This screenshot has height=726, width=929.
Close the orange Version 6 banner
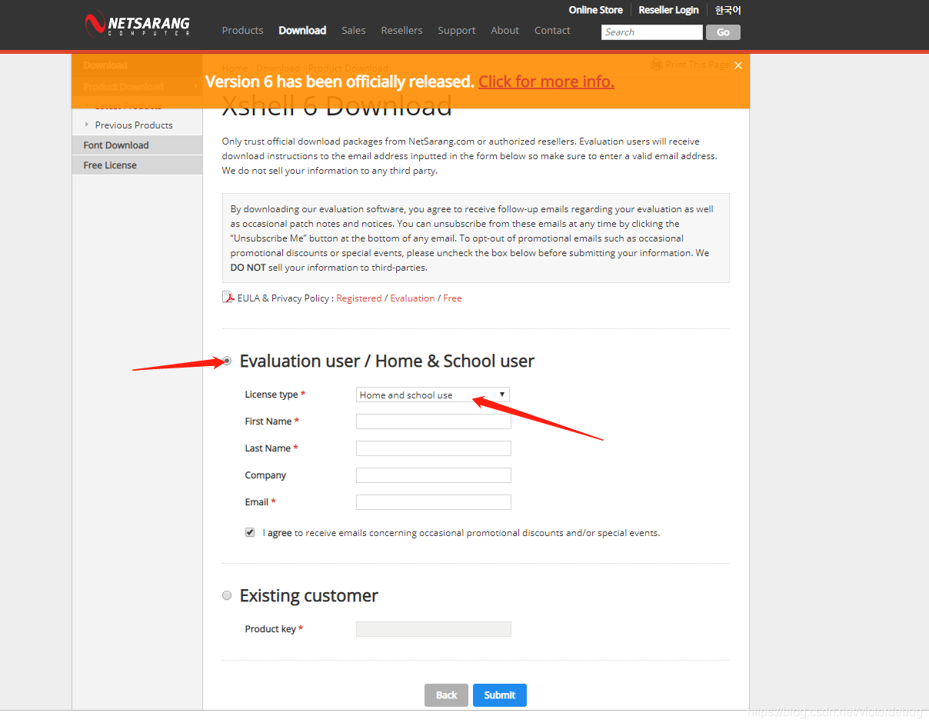click(738, 65)
